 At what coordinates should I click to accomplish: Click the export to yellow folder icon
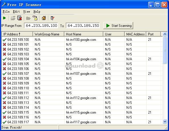35,18
